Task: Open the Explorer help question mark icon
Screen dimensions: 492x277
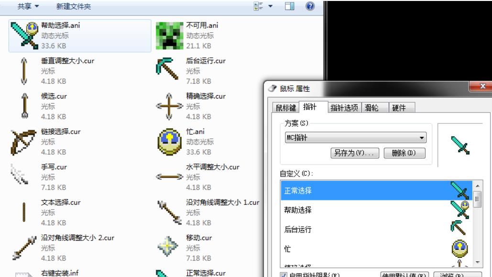Action: point(310,6)
